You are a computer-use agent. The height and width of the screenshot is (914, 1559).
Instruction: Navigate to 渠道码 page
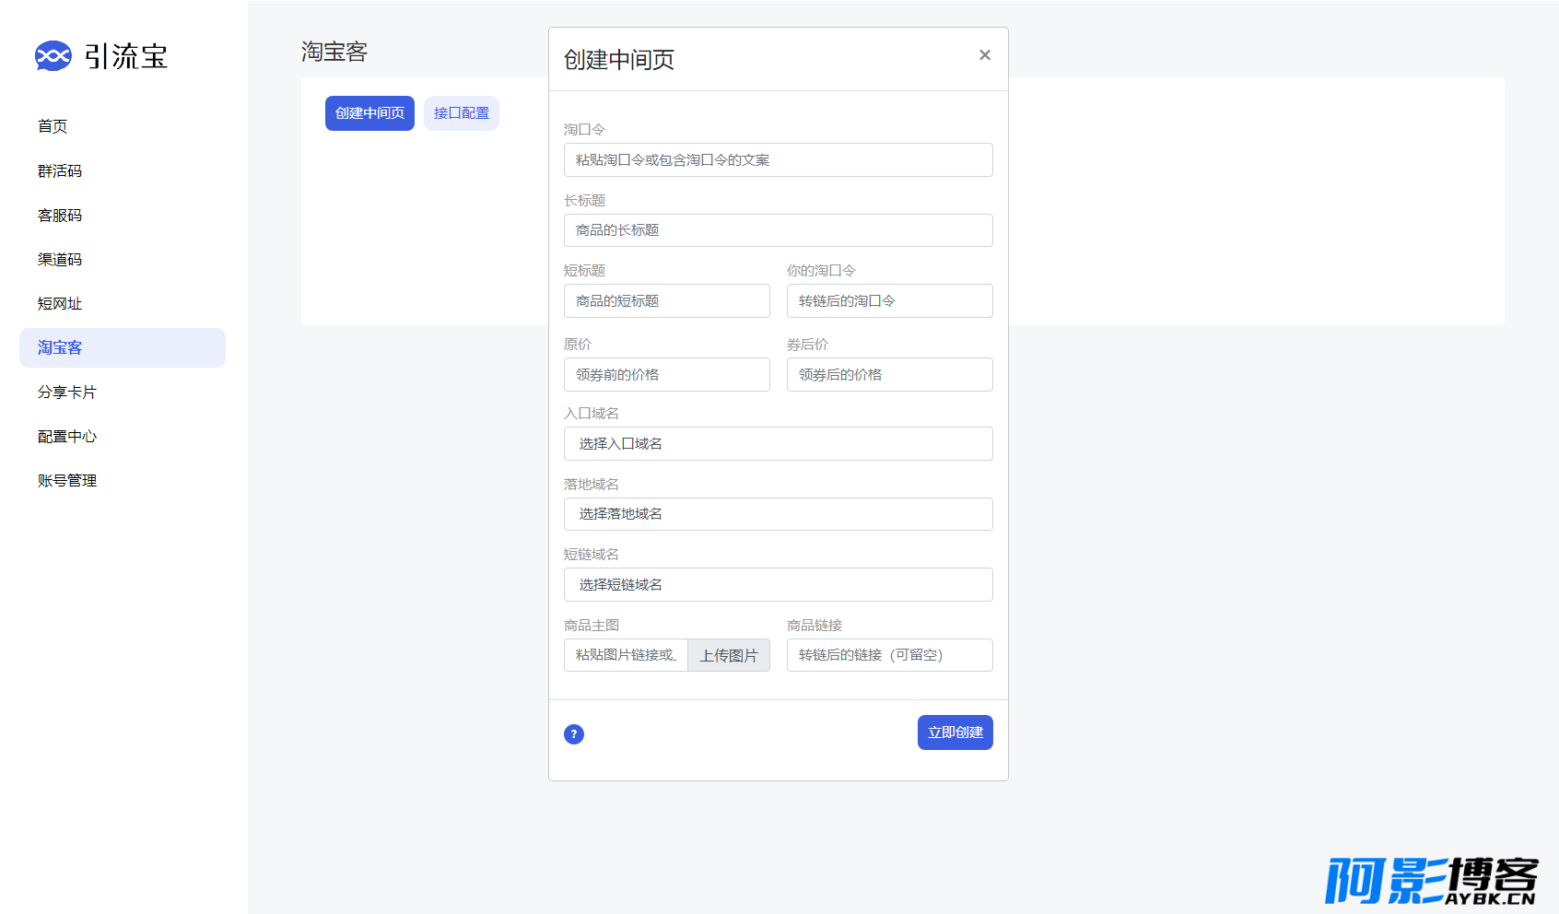pyautogui.click(x=60, y=260)
